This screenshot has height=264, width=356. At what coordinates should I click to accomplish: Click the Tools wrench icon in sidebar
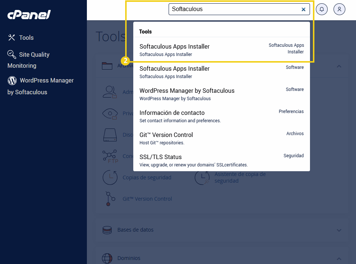(11, 38)
